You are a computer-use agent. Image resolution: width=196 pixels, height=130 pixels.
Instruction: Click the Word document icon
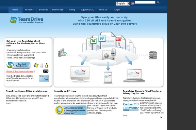102,38
